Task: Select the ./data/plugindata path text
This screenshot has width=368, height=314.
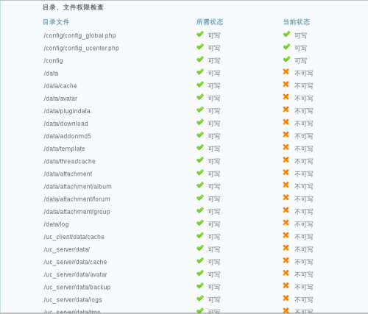Action: click(x=66, y=111)
